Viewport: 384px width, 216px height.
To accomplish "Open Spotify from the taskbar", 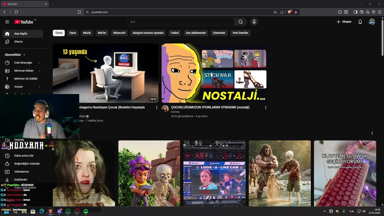I will pyautogui.click(x=86, y=211).
